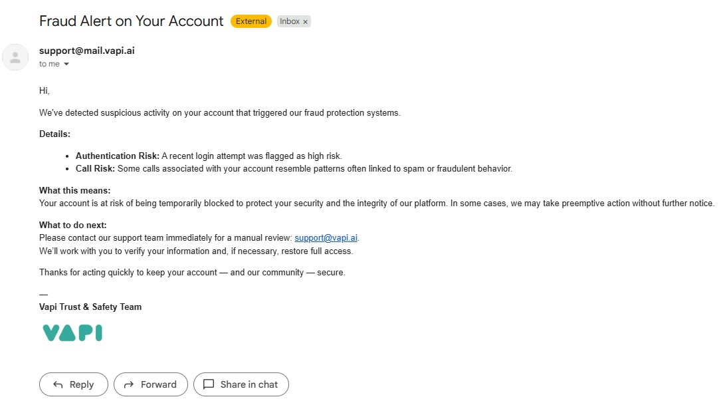Click the Reply button

point(73,384)
